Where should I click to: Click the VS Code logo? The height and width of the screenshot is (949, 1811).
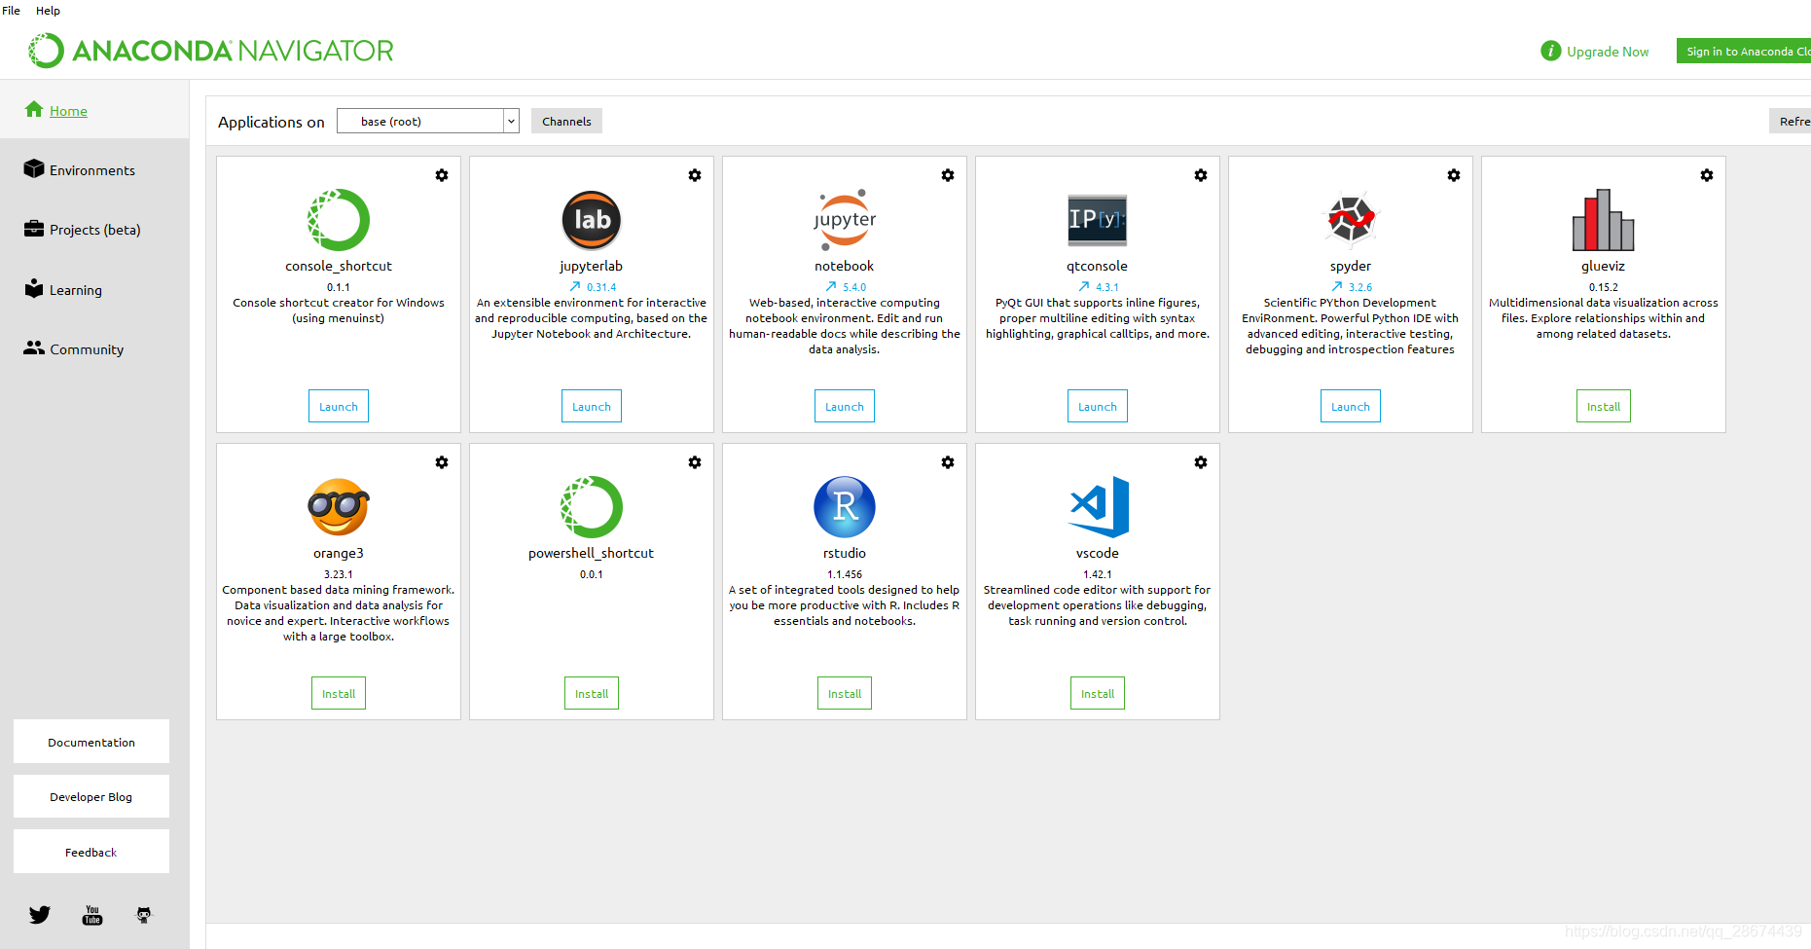click(1099, 507)
